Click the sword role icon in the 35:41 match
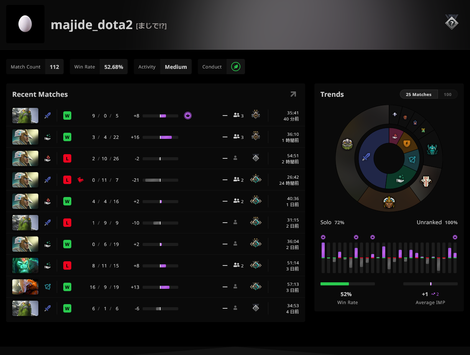The image size is (470, 355). click(48, 116)
